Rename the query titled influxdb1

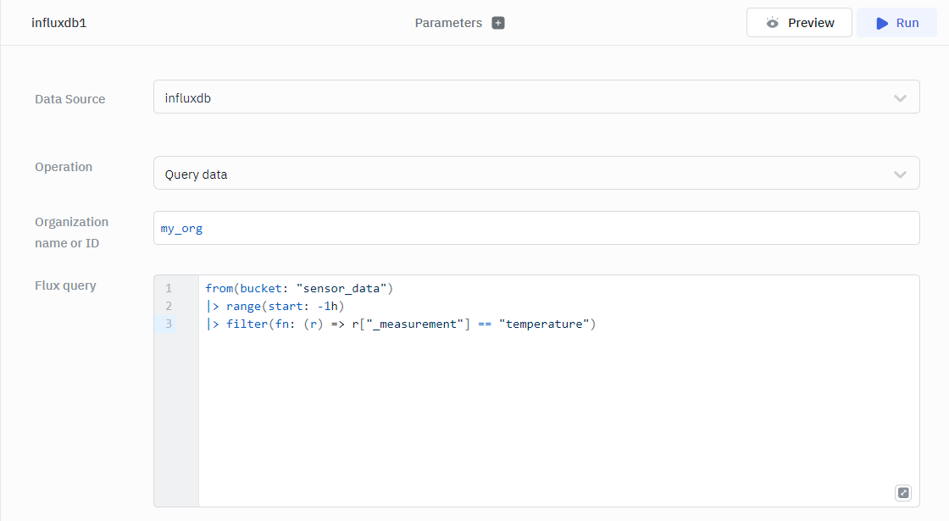coord(59,23)
